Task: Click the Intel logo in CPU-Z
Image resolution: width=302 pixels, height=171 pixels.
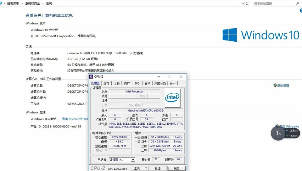Action: (x=172, y=98)
